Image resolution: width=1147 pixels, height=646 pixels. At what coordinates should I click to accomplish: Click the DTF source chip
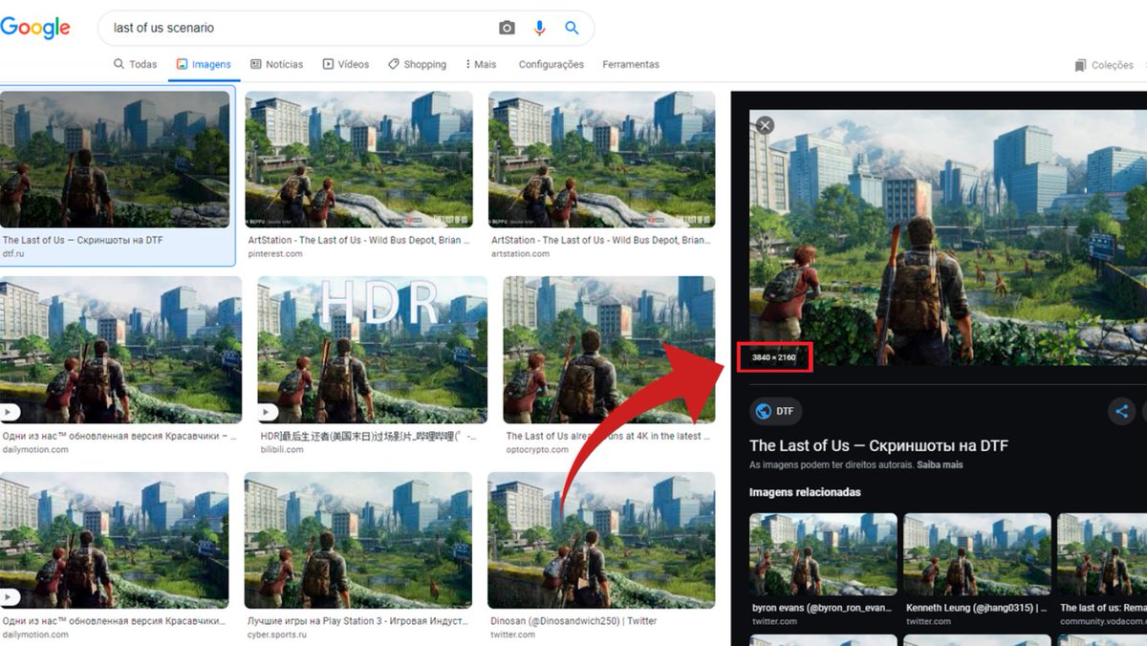coord(775,411)
